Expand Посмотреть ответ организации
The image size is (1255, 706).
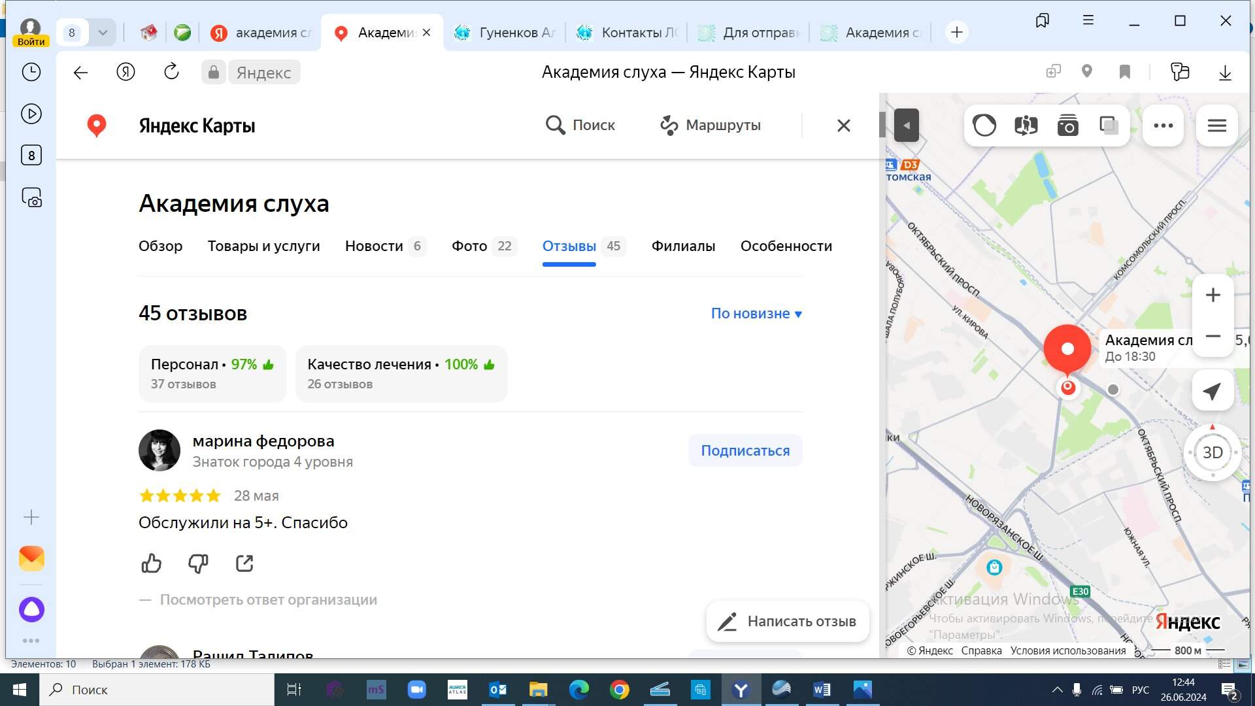(x=268, y=599)
